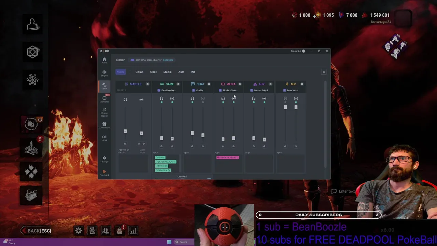The height and width of the screenshot is (246, 437).
Task: Mute the Game headphone fader speaker icon
Action: coord(161,146)
